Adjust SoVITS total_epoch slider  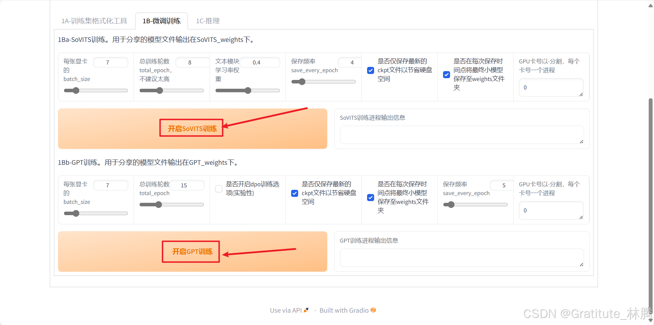tap(172, 90)
